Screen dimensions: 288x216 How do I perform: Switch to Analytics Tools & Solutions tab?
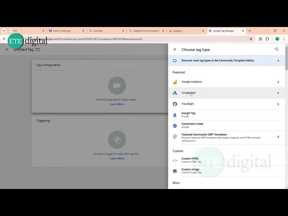(x=146, y=31)
